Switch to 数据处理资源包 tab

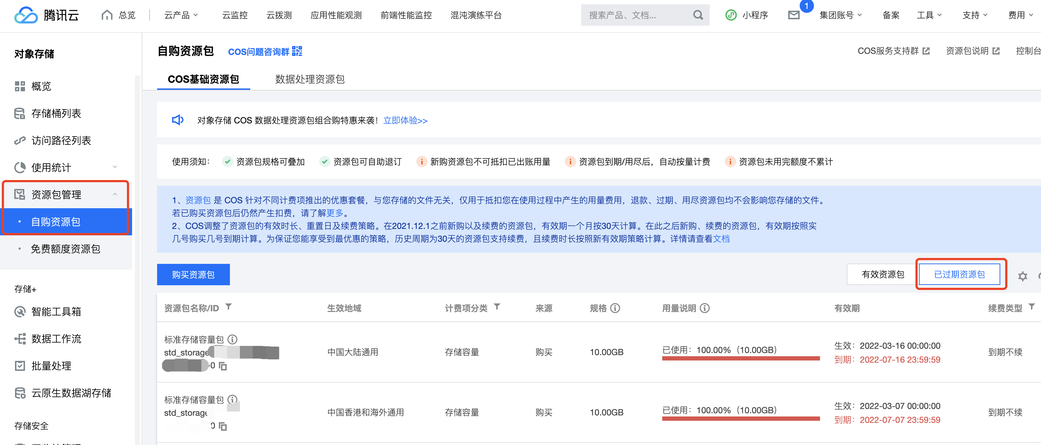pyautogui.click(x=310, y=79)
